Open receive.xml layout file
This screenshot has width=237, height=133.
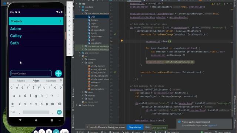(x=94, y=82)
